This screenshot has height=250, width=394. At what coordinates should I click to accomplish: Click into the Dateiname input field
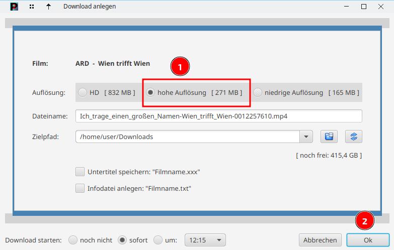(x=218, y=116)
